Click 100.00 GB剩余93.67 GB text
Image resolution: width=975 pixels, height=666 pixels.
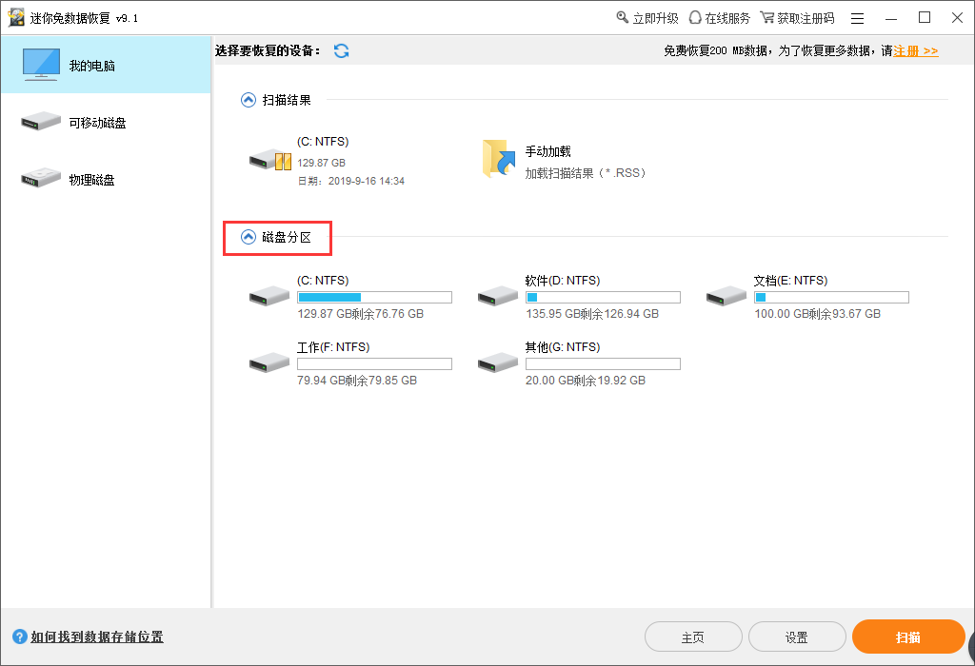(817, 314)
